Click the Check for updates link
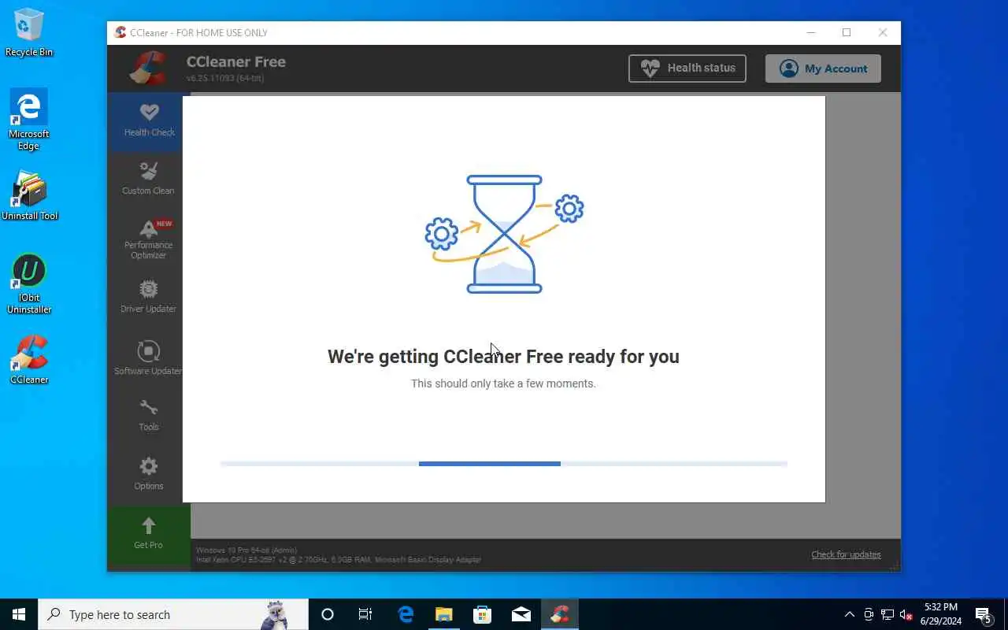Image resolution: width=1008 pixels, height=630 pixels. pyautogui.click(x=846, y=554)
